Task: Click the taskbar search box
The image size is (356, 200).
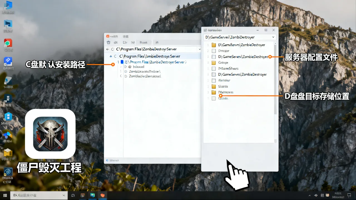Action: [39, 195]
